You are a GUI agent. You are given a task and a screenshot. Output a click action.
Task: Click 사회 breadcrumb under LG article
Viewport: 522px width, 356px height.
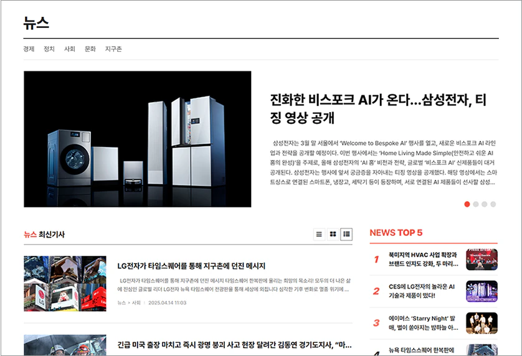click(x=136, y=302)
